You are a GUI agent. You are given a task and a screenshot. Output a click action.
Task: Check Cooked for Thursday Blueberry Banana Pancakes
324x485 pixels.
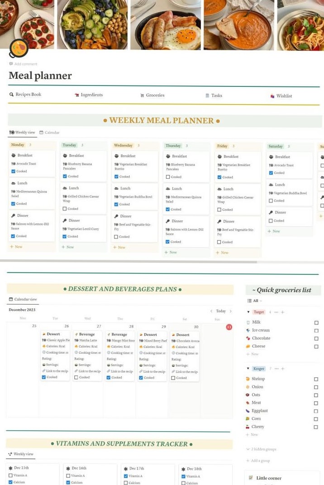(168, 177)
